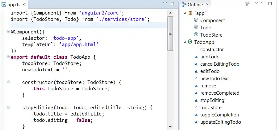The image size is (277, 130).
Task: Click the Outline toolbar sync icon
Action: (247, 4)
